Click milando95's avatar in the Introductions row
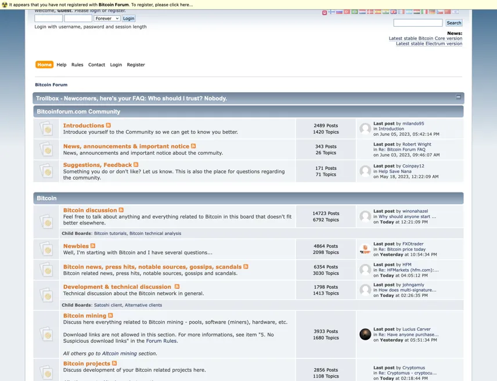497x381 pixels. (365, 129)
